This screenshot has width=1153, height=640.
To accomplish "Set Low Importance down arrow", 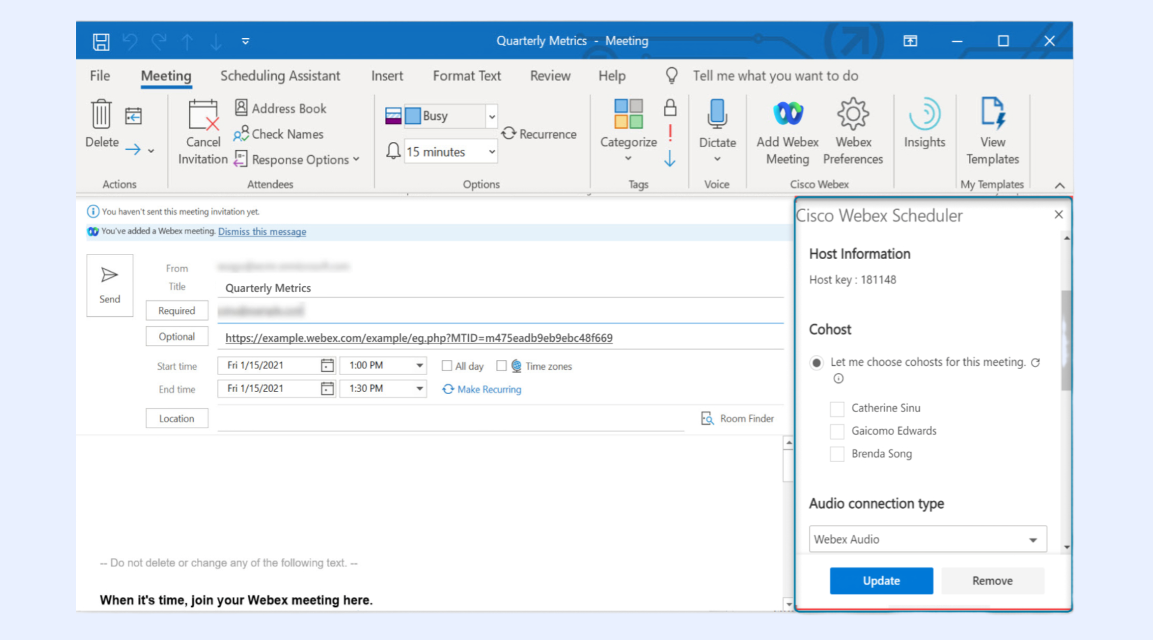I will point(670,158).
